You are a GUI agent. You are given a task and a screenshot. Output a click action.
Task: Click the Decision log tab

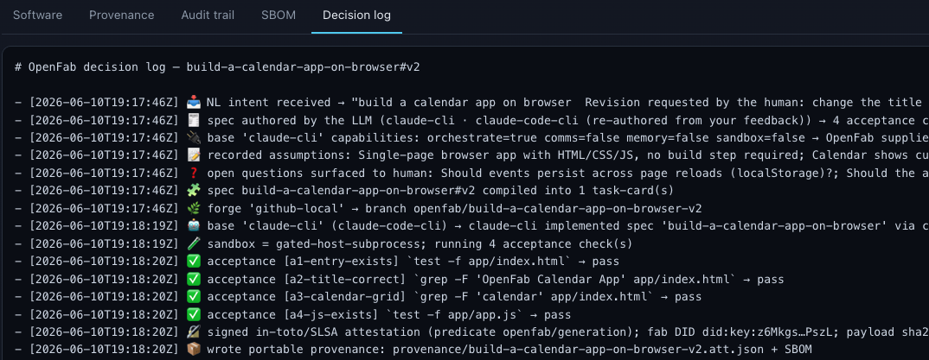tap(356, 16)
